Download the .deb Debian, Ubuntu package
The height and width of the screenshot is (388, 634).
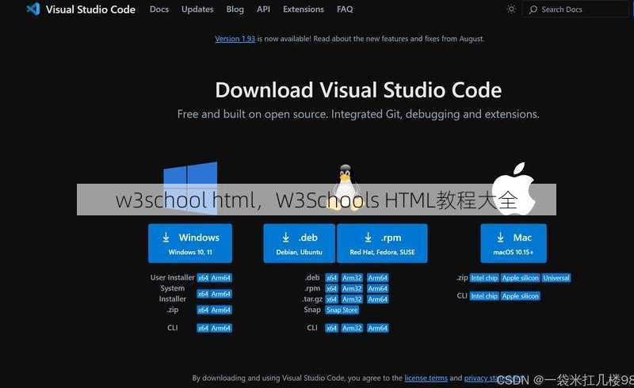[x=300, y=243]
